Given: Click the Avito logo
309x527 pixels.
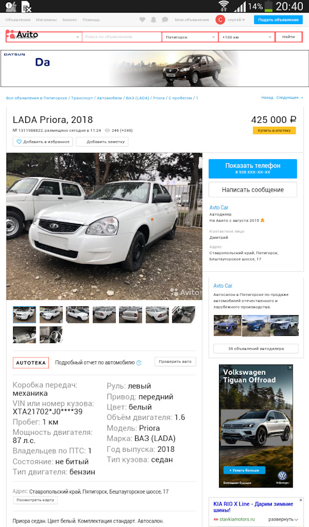Looking at the screenshot, I should coord(22,34).
